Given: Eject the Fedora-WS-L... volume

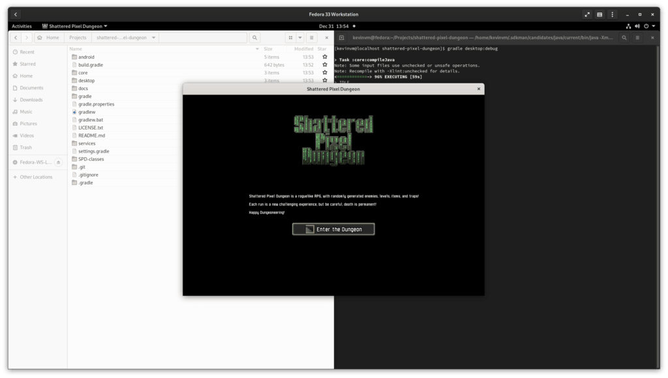Looking at the screenshot, I should [x=58, y=162].
